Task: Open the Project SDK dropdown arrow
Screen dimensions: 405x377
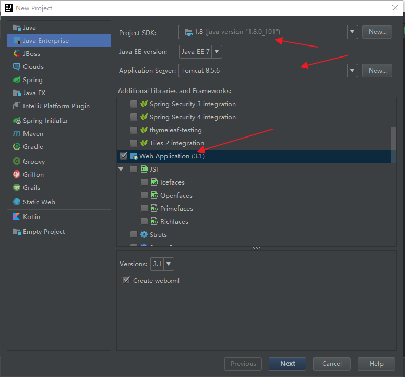Action: [352, 32]
